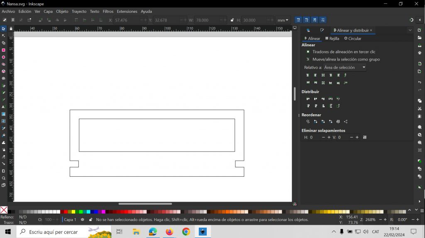Screen dimensions: 425x238
Task: Switch to the Circular tab
Action: coord(352,38)
